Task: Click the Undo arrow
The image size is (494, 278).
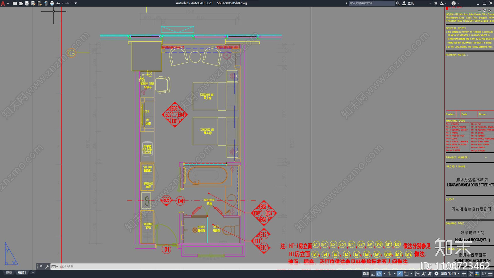Action: click(x=58, y=3)
